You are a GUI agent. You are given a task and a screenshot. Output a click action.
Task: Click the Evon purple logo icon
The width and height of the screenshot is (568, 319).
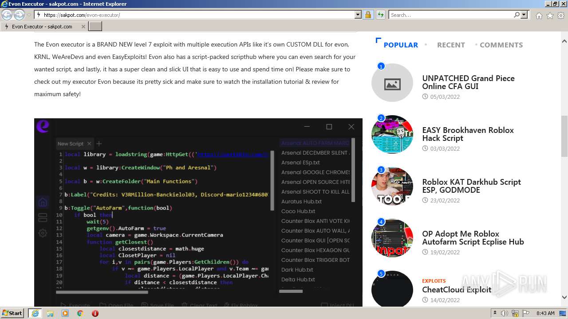[x=43, y=127]
